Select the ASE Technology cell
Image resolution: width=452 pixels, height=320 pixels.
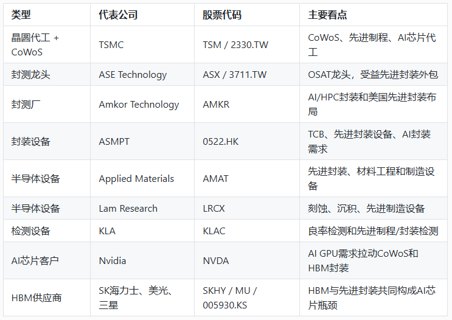pyautogui.click(x=142, y=74)
